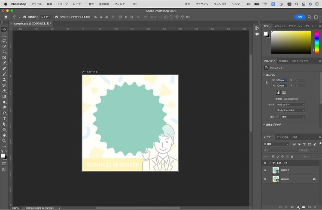The height and width of the screenshot is (210, 322).
Task: Click the delete layer trash icon
Action: (315, 207)
